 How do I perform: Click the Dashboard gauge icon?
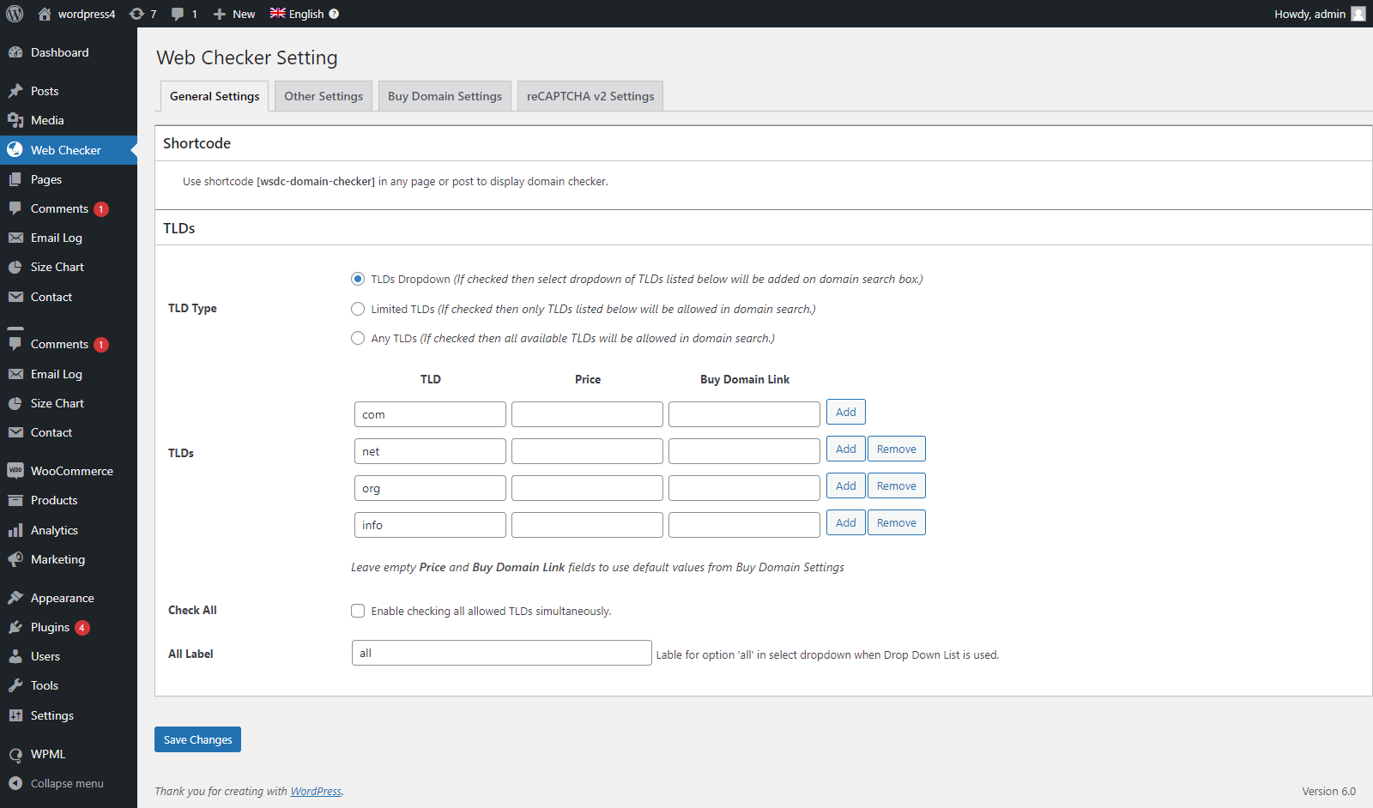point(15,52)
